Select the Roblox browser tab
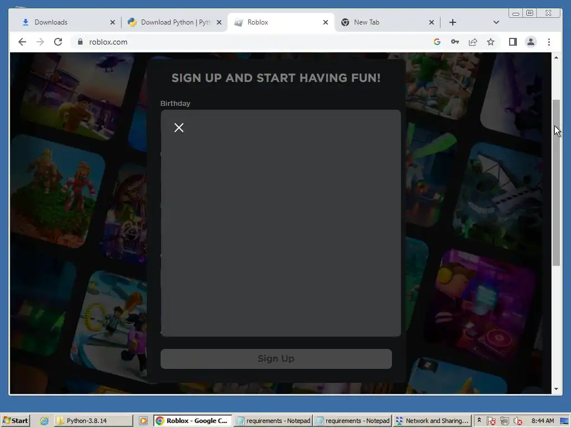The height and width of the screenshot is (428, 571). tap(281, 22)
